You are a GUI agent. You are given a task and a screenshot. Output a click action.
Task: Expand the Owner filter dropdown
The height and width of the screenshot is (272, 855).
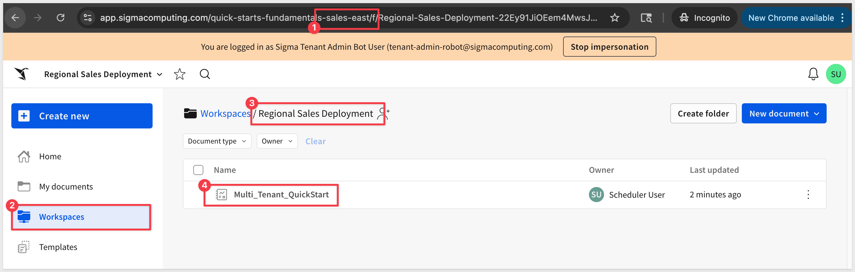tap(277, 141)
